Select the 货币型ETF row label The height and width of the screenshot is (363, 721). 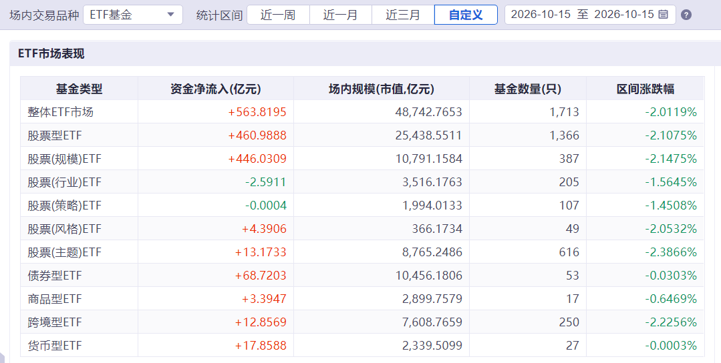(55, 346)
